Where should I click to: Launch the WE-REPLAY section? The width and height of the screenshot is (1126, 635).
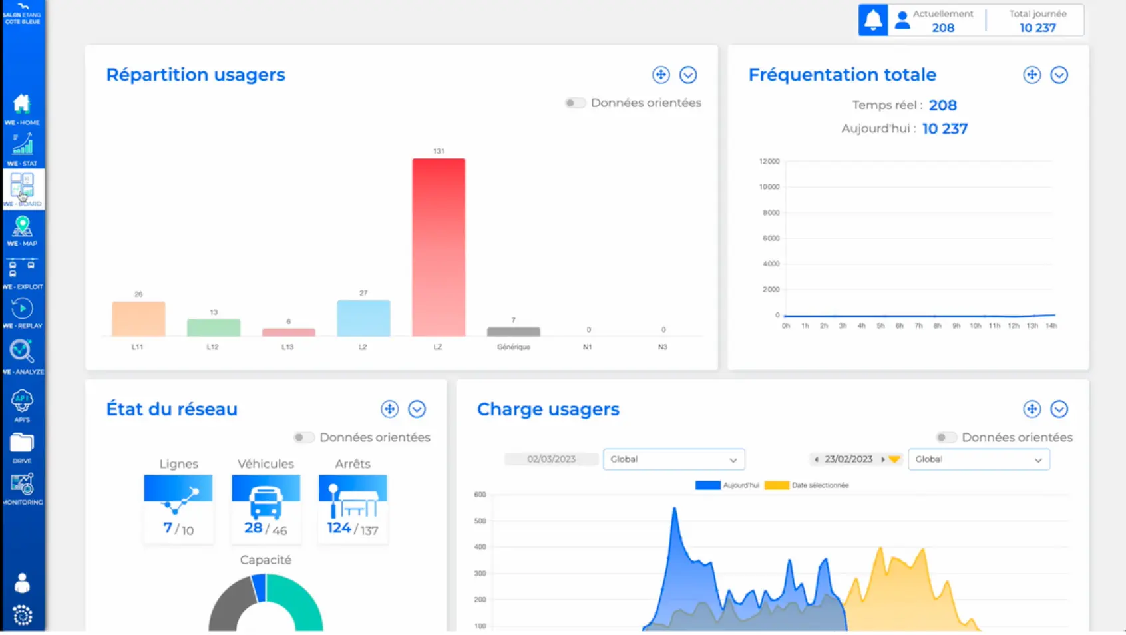coord(22,313)
